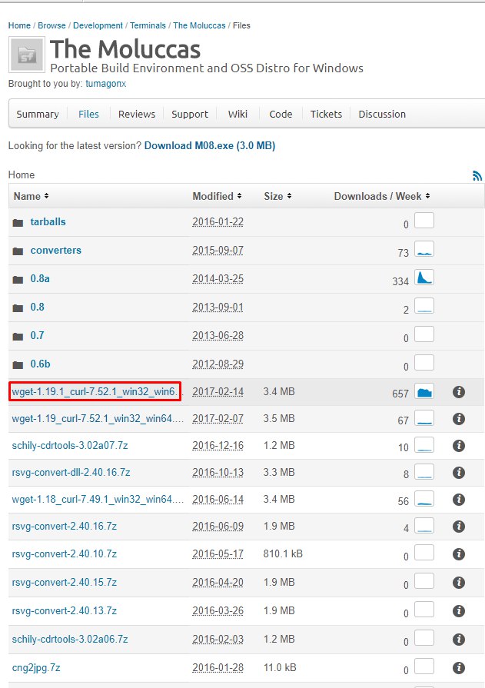Open the Summary tab
The image size is (485, 688).
tap(38, 114)
